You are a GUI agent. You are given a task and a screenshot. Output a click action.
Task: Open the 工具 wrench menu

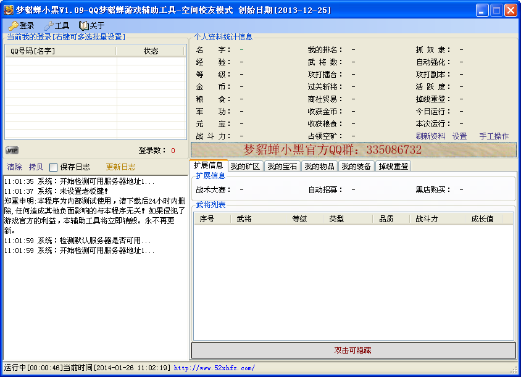(x=57, y=25)
